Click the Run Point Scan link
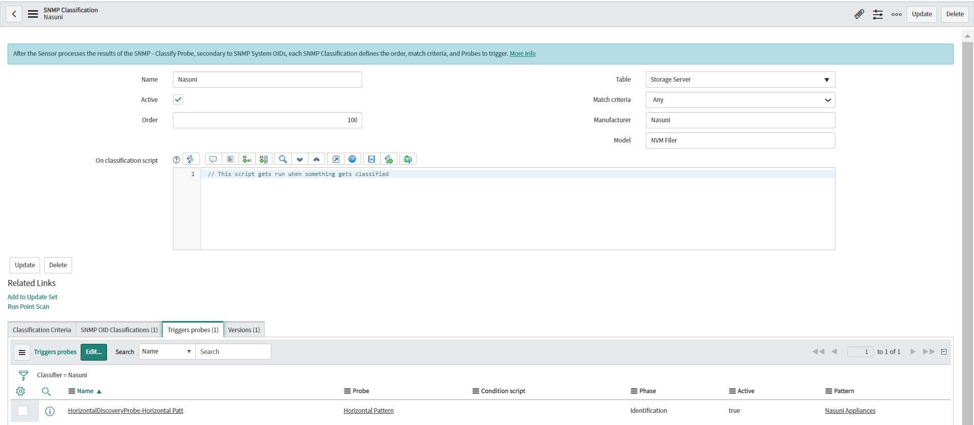The image size is (974, 425). [x=28, y=307]
